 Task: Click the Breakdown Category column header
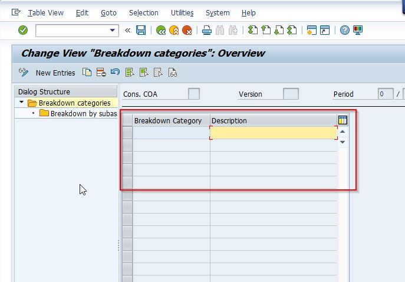click(171, 120)
